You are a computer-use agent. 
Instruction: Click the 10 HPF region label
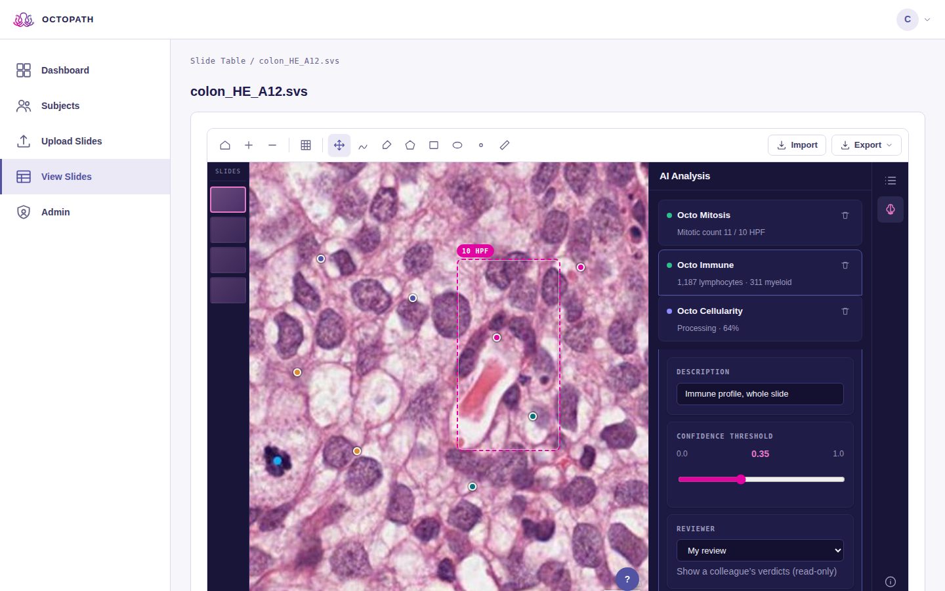(x=475, y=251)
